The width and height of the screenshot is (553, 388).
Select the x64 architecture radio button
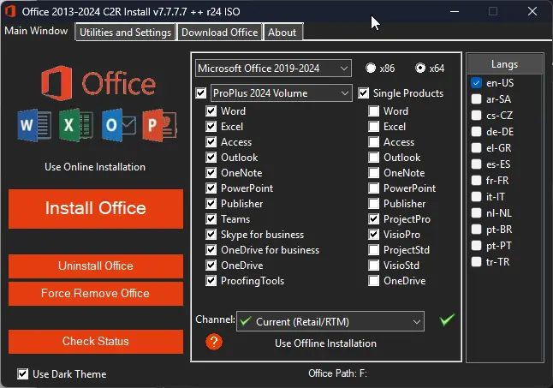coord(420,68)
